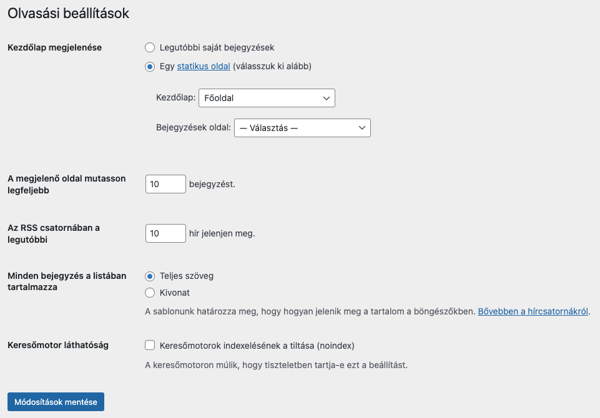Click the chevron arrow on the Választás select

pos(362,128)
